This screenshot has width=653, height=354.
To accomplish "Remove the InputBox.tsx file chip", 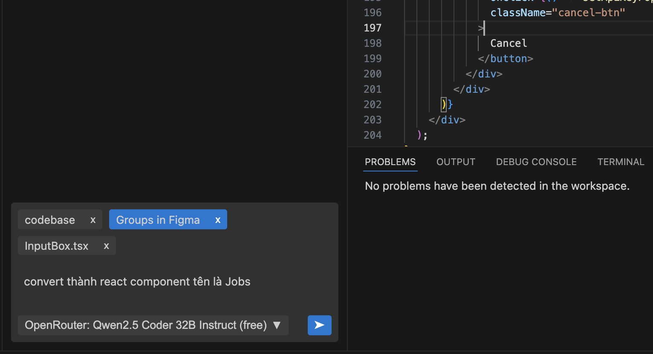I will (x=107, y=246).
